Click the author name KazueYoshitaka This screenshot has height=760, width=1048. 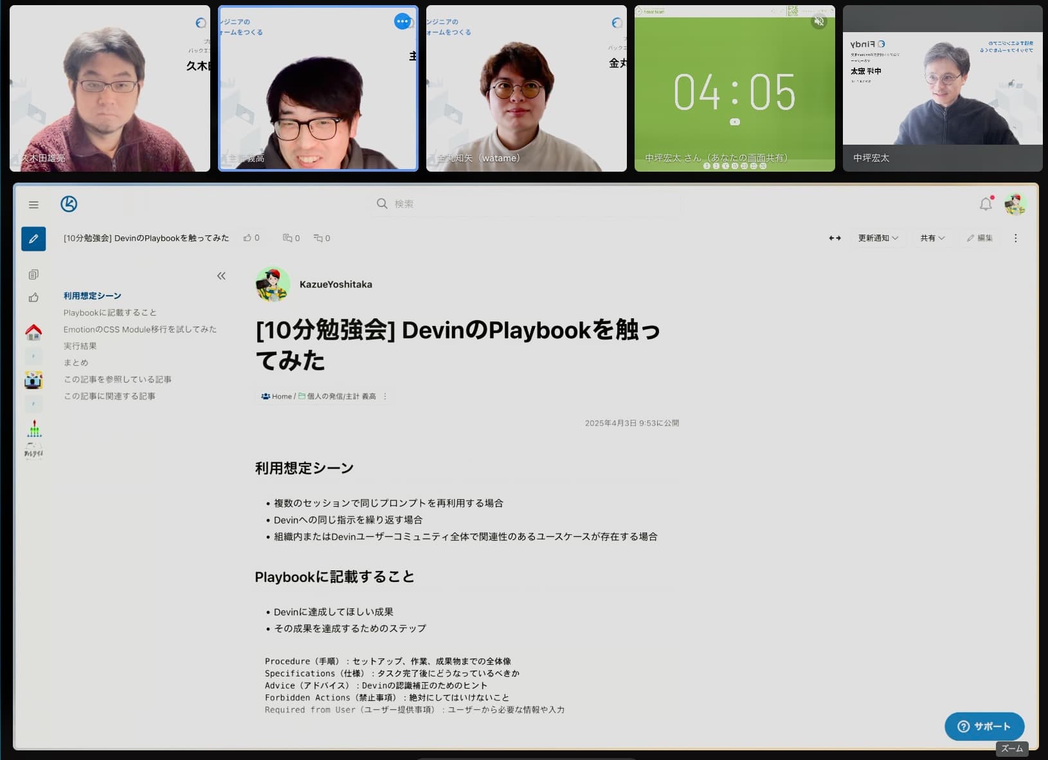(336, 284)
